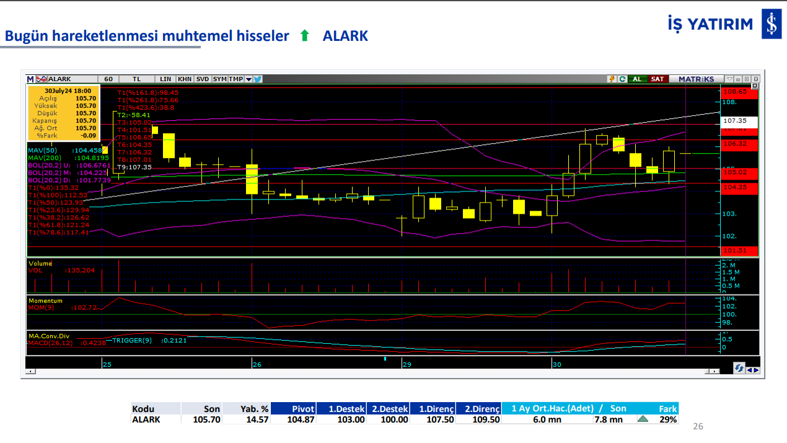
Task: Select the TMP toolbar item
Action: click(235, 79)
